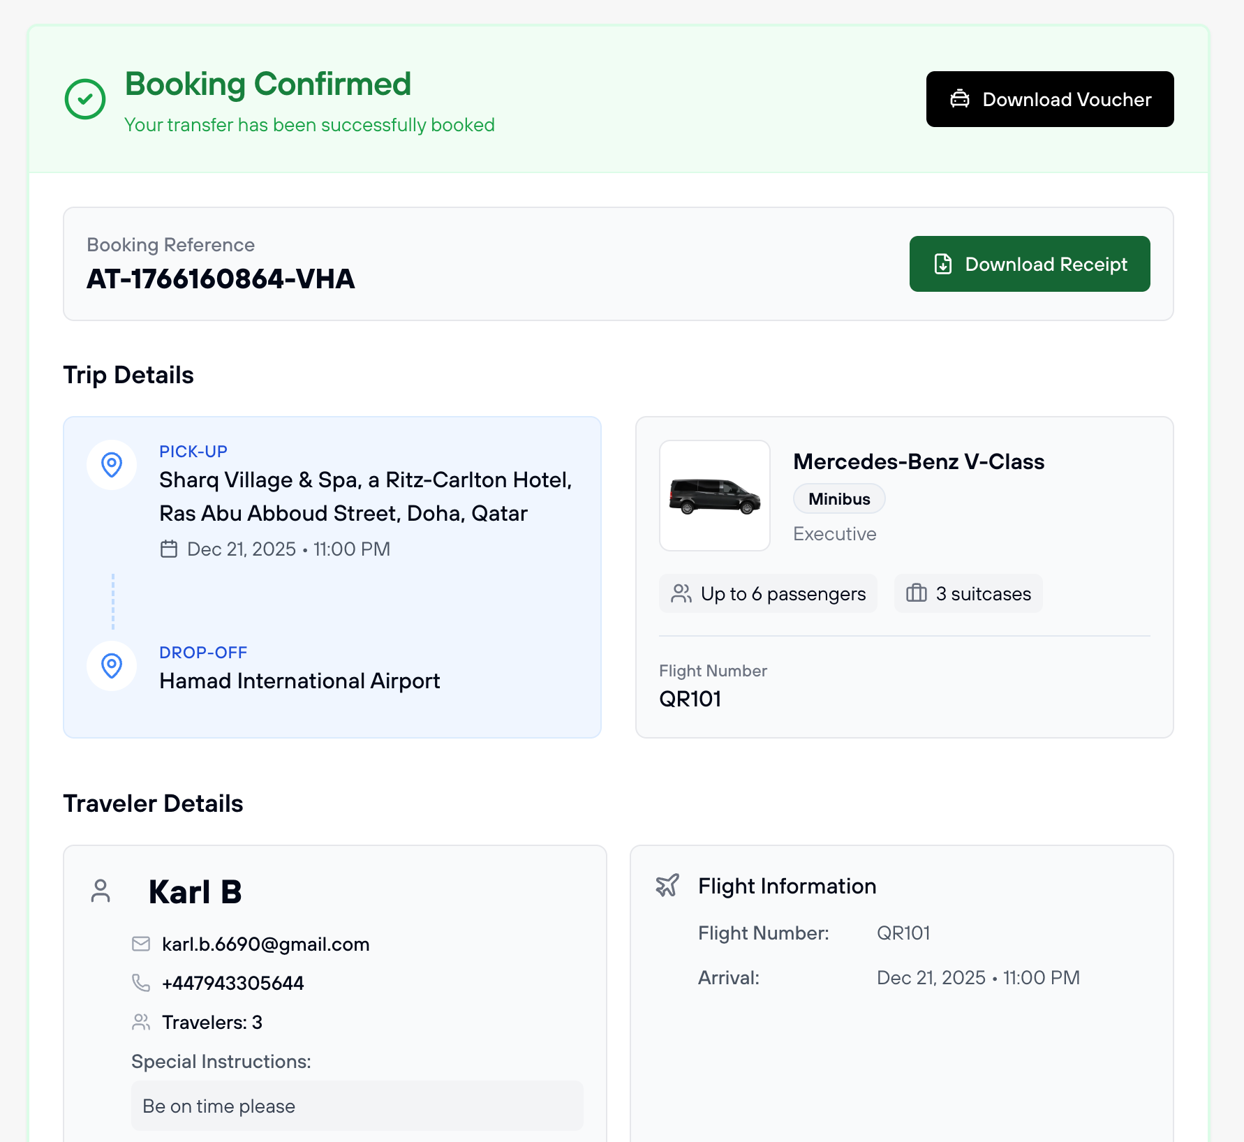Click the travelers group icon

tap(141, 1022)
